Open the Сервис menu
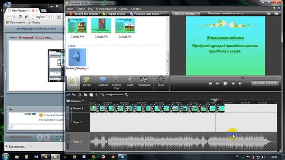The height and width of the screenshot is (160, 285). pos(123,9)
